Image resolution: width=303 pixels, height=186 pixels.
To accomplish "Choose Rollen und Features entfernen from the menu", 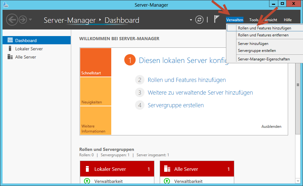I will (x=263, y=35).
